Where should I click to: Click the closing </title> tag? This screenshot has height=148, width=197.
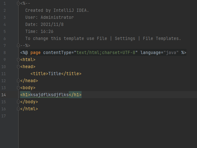(71, 74)
